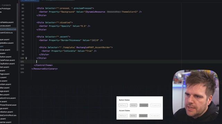Click the project tree vertical scrollbar
Image resolution: width=222 pixels, height=124 pixels.
(x=17, y=27)
